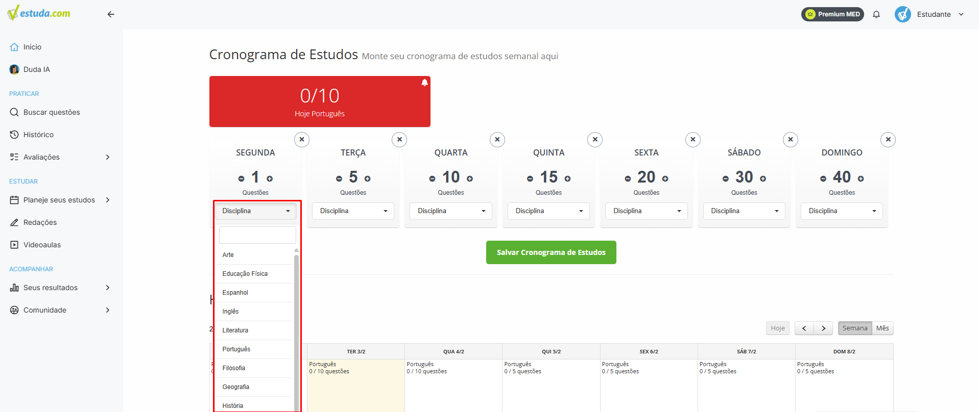Open Segunda Disciplina dropdown
The height and width of the screenshot is (412, 979).
(x=255, y=211)
